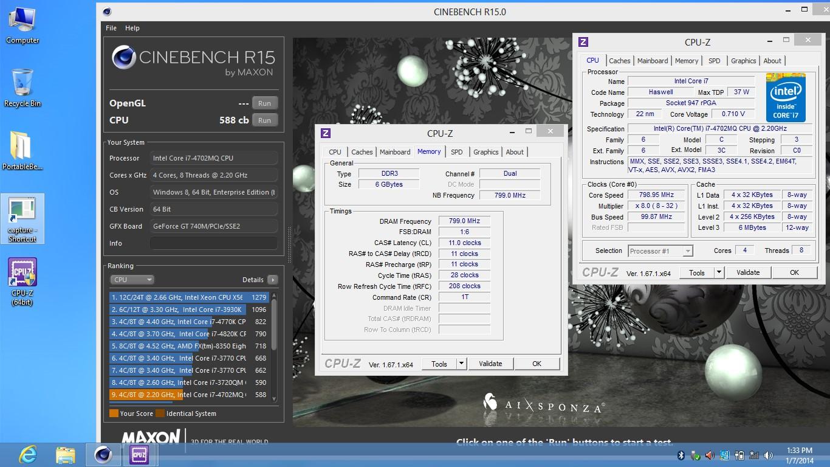830x467 pixels.
Task: Open File Explorer from the taskbar
Action: 65,455
